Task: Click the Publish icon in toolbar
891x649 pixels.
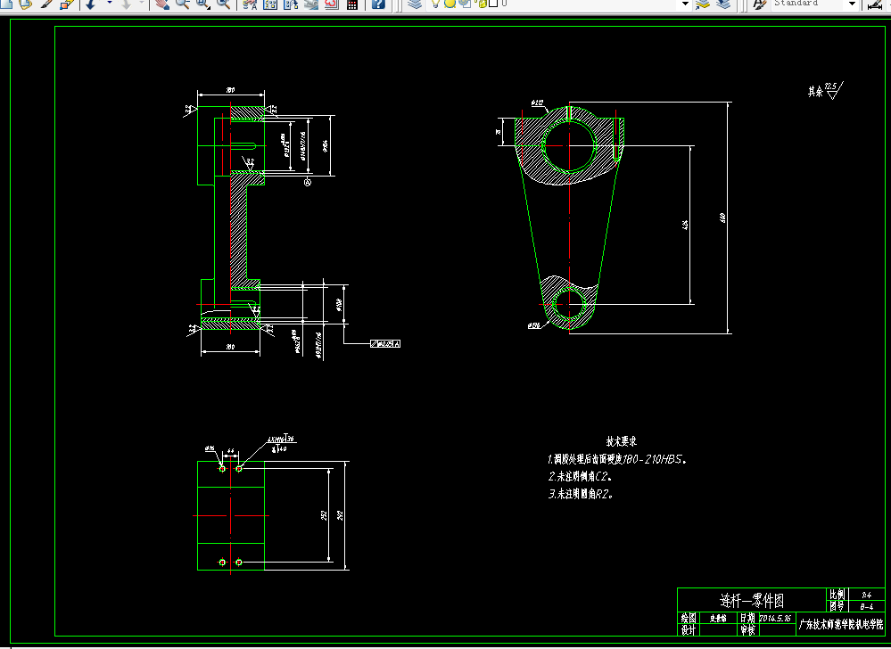Action: (25, 4)
